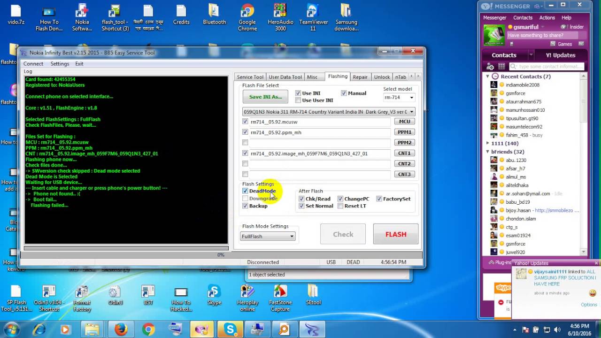Open the HeroAudio 3000 desktop icon

(280, 18)
